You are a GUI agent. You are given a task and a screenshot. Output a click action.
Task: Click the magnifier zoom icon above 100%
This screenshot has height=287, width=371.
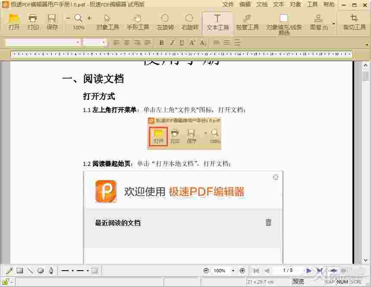tap(79, 18)
